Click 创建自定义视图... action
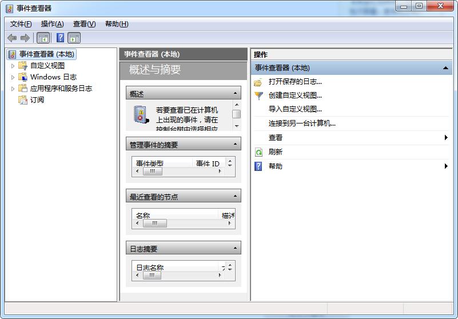The height and width of the screenshot is (319, 458). (295, 95)
